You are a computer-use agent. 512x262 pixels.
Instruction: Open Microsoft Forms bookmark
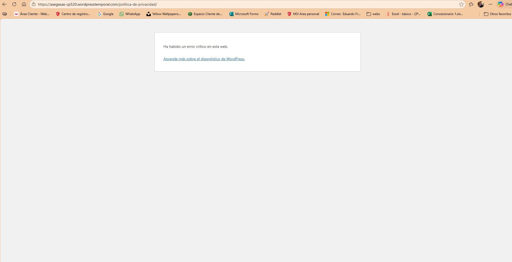[244, 14]
